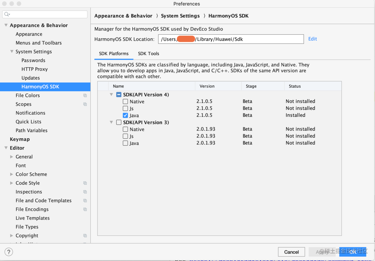
Task: Collapse the Editor tree section
Action: [x=6, y=148]
